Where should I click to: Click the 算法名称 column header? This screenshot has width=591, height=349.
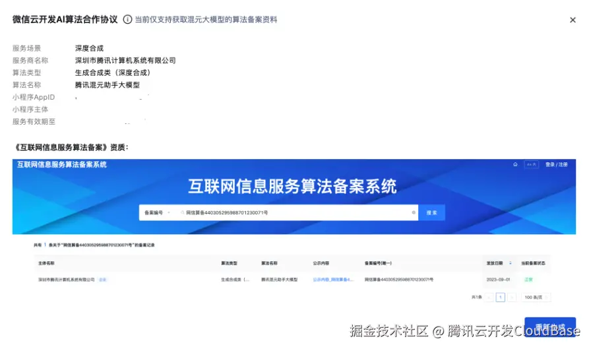pyautogui.click(x=270, y=263)
